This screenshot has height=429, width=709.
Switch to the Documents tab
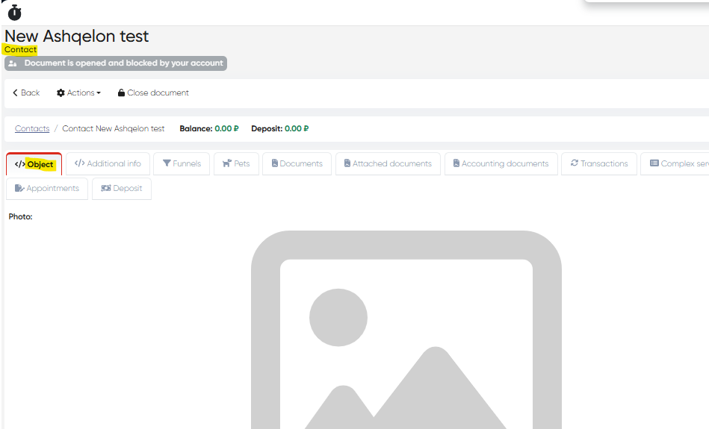pyautogui.click(x=297, y=164)
